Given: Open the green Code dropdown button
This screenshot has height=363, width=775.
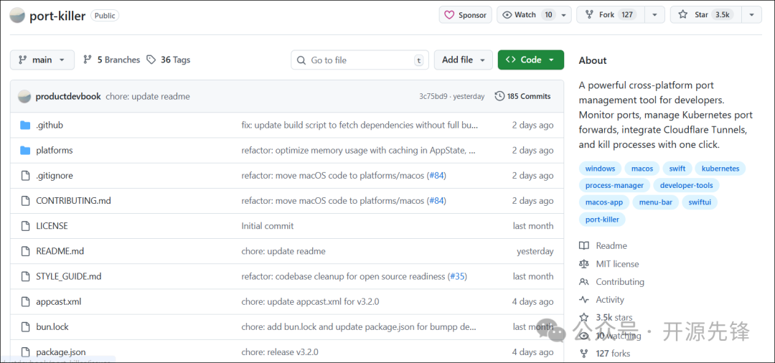Looking at the screenshot, I should coord(531,60).
